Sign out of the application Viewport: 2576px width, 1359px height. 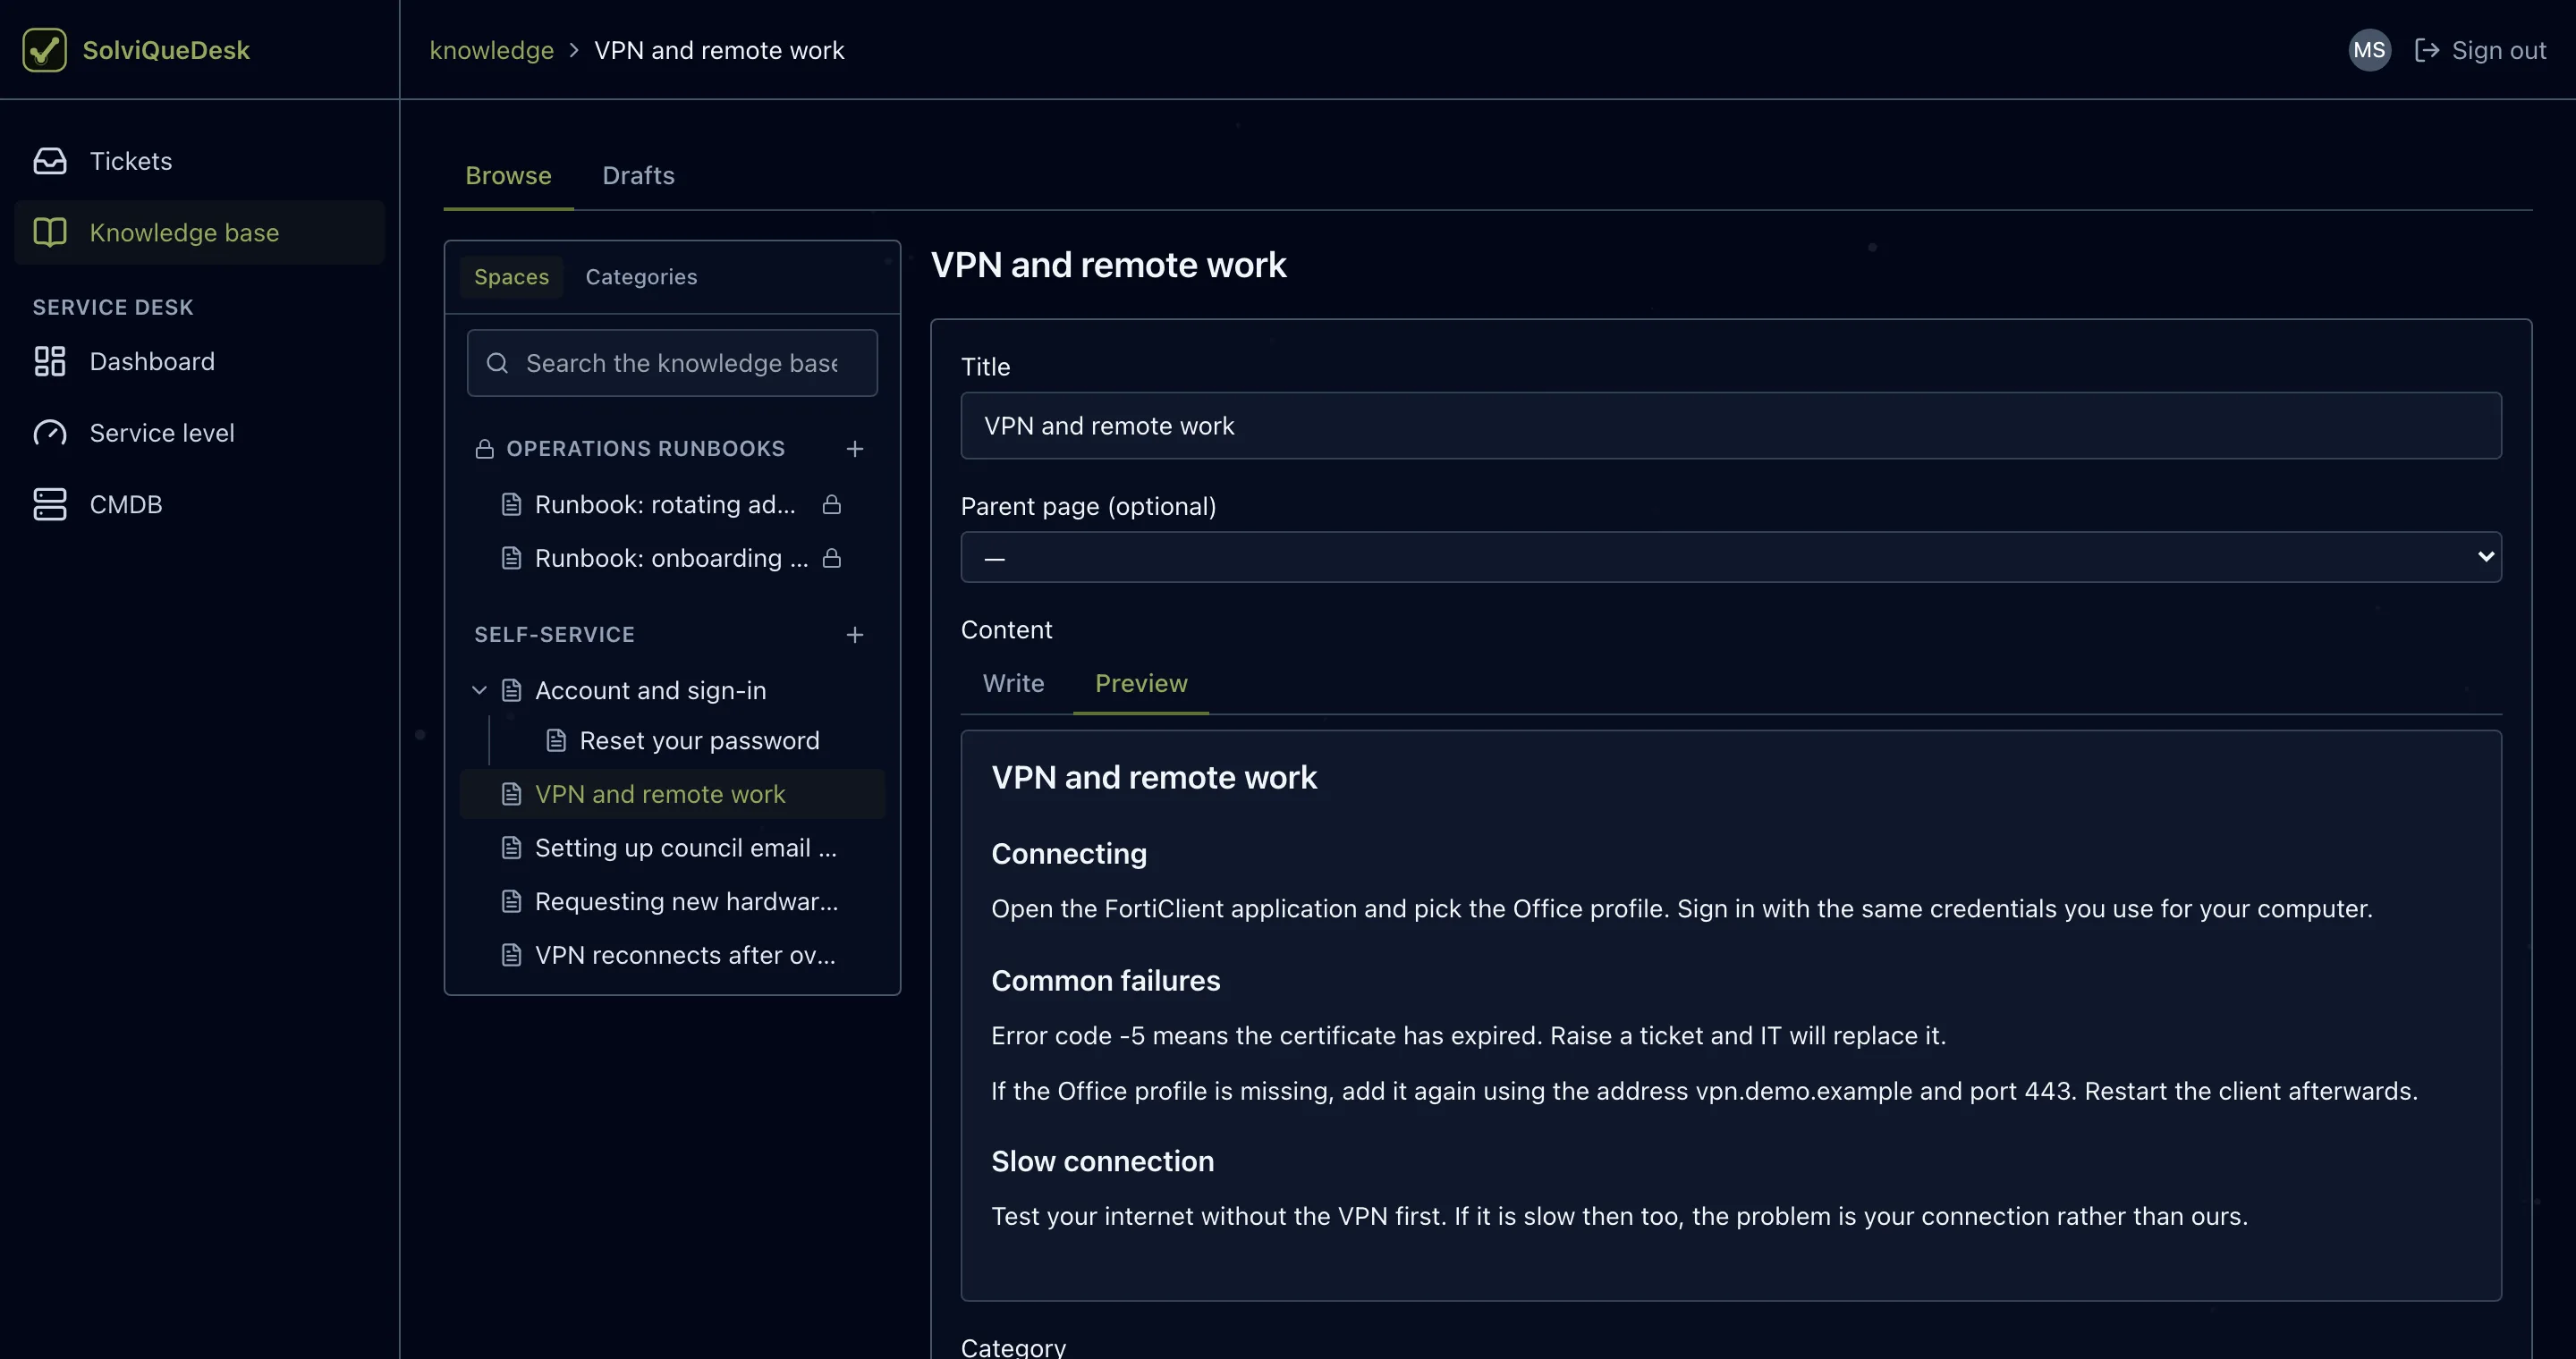point(2480,50)
